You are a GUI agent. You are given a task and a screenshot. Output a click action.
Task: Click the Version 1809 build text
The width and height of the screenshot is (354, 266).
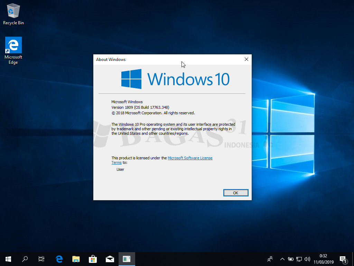coord(140,107)
